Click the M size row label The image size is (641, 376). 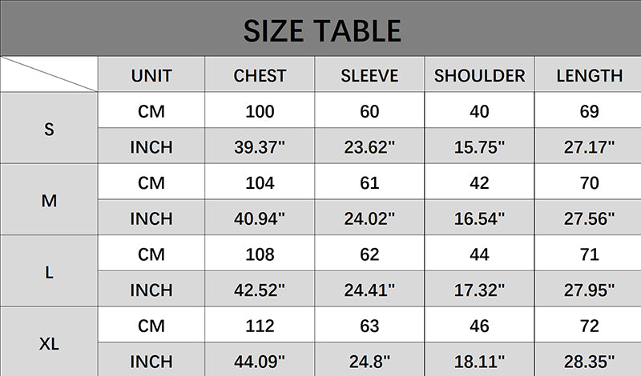[49, 201]
